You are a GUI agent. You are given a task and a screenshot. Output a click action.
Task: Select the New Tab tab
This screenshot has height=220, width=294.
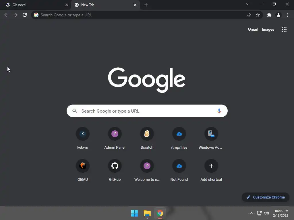click(x=105, y=5)
